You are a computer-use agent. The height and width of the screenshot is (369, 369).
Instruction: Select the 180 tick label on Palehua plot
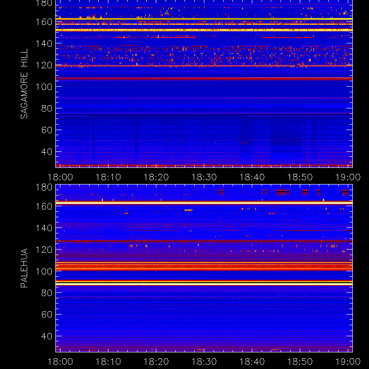coord(44,187)
